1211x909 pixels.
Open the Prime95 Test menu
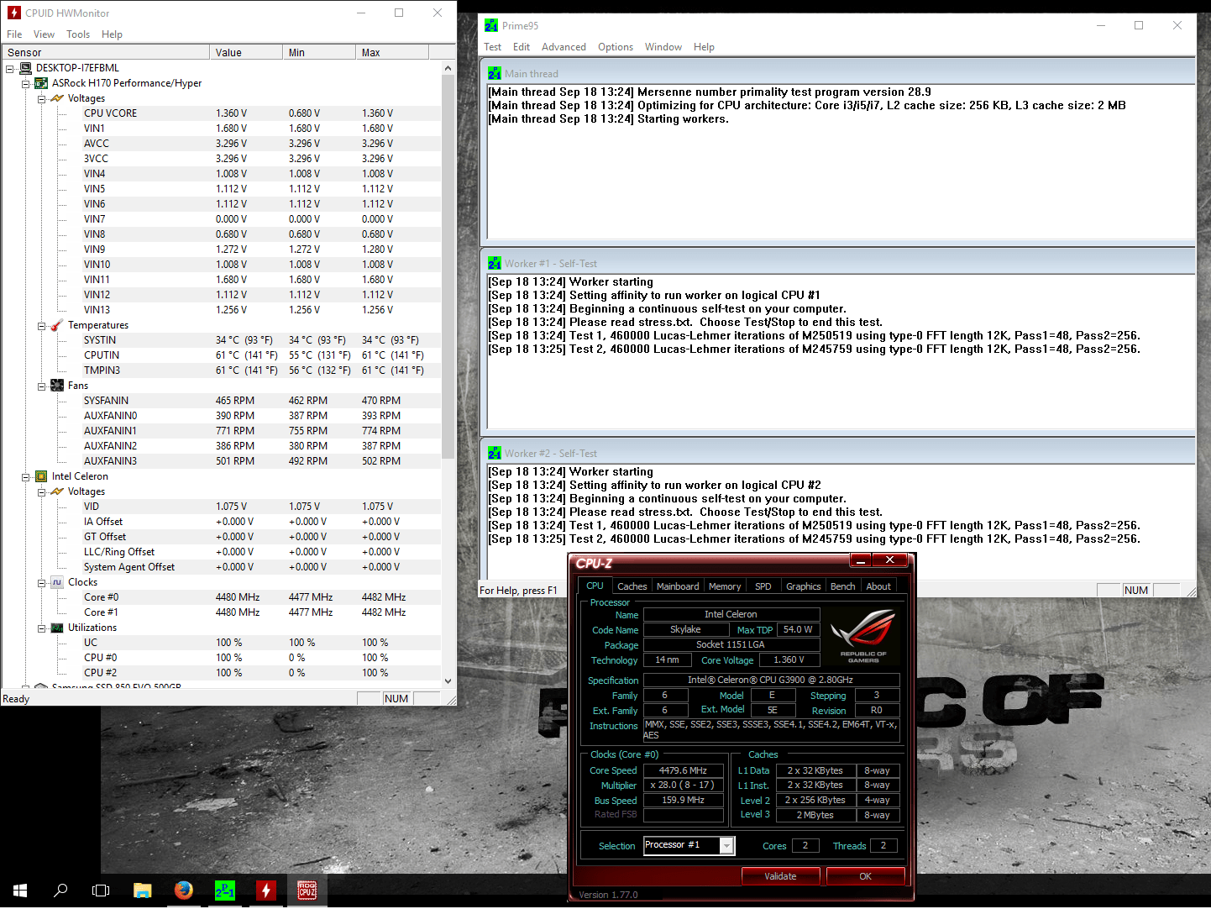click(x=493, y=47)
